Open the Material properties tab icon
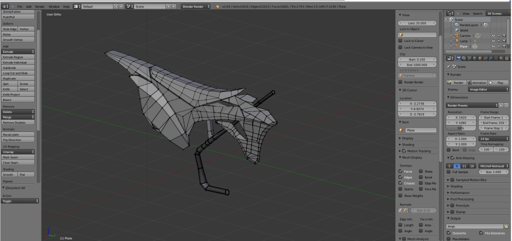 (x=501, y=58)
